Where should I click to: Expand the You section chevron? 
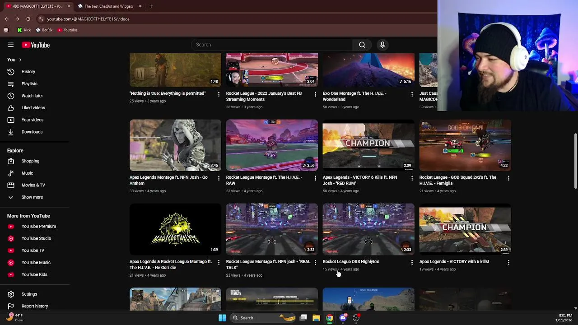click(20, 60)
